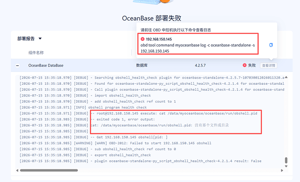Collapse the OceanBase DataBase row
The height and width of the screenshot is (182, 300).
click(17, 66)
